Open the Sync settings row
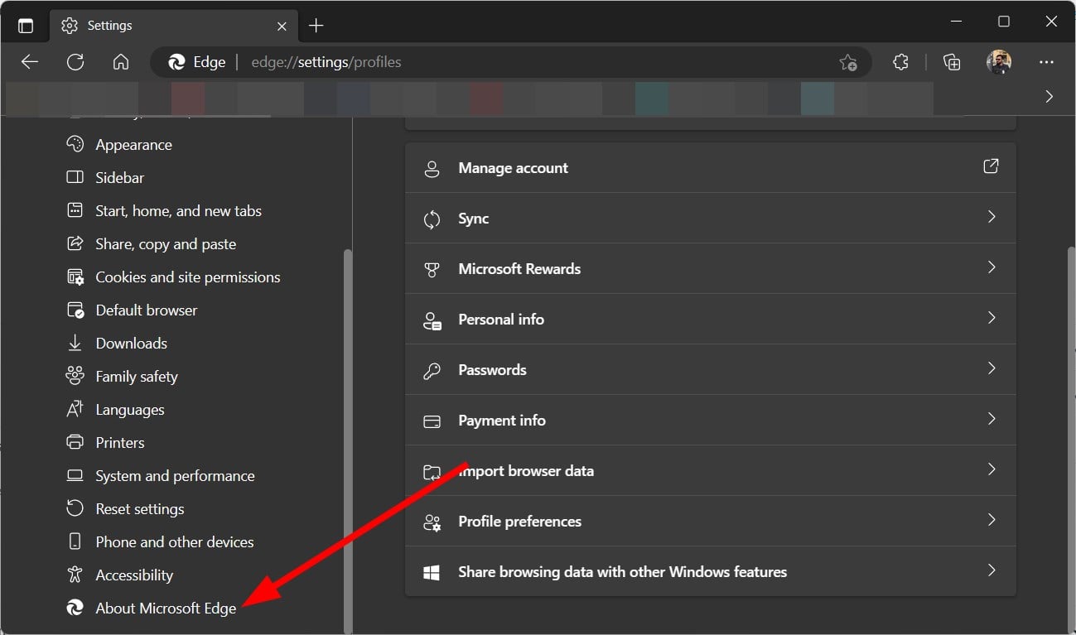The width and height of the screenshot is (1076, 635). pos(710,218)
